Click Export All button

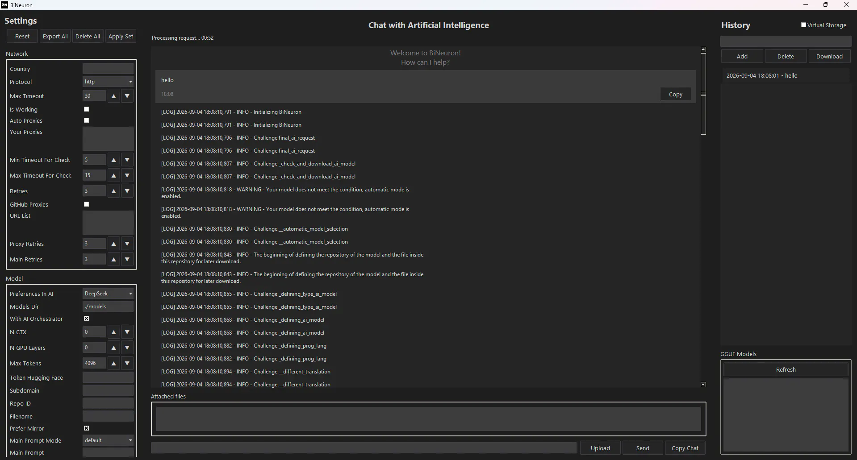[x=55, y=37]
